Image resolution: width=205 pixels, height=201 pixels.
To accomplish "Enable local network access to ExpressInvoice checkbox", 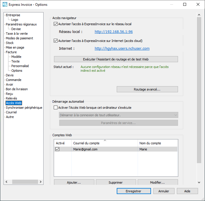I will click(x=56, y=24).
